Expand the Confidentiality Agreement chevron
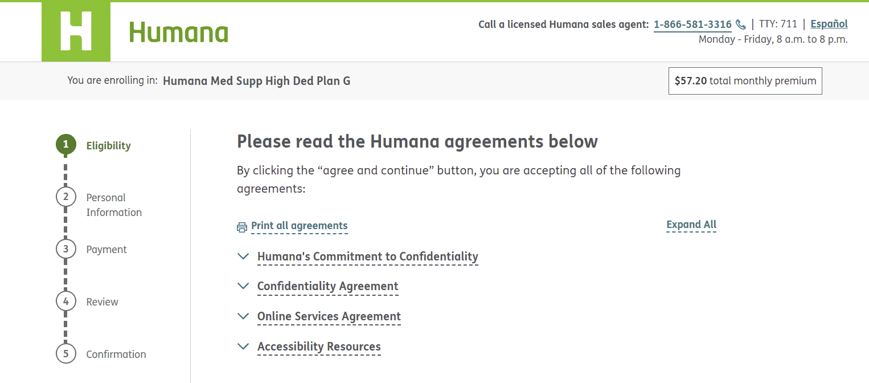 243,286
